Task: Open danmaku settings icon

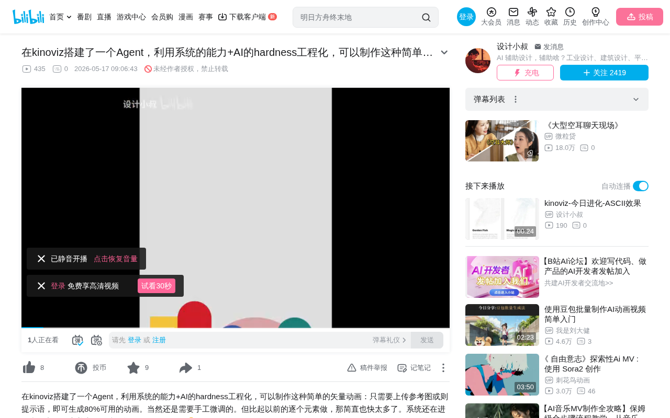Action: tap(96, 340)
